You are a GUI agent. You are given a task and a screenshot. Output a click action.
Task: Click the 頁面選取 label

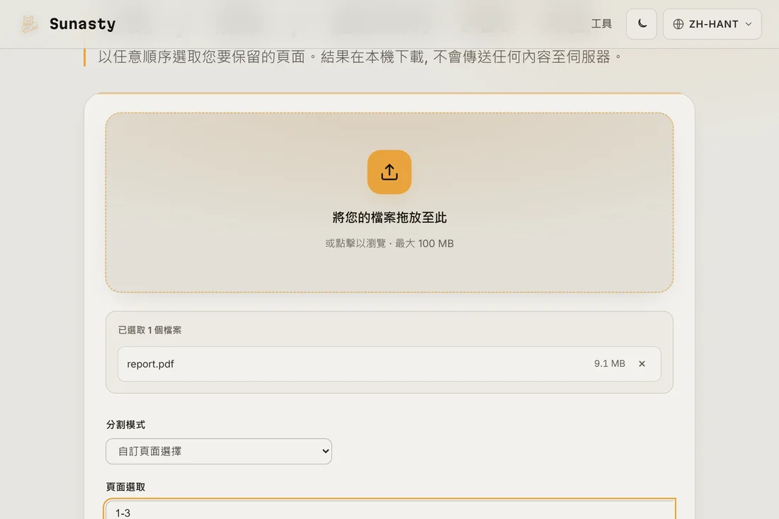(125, 487)
